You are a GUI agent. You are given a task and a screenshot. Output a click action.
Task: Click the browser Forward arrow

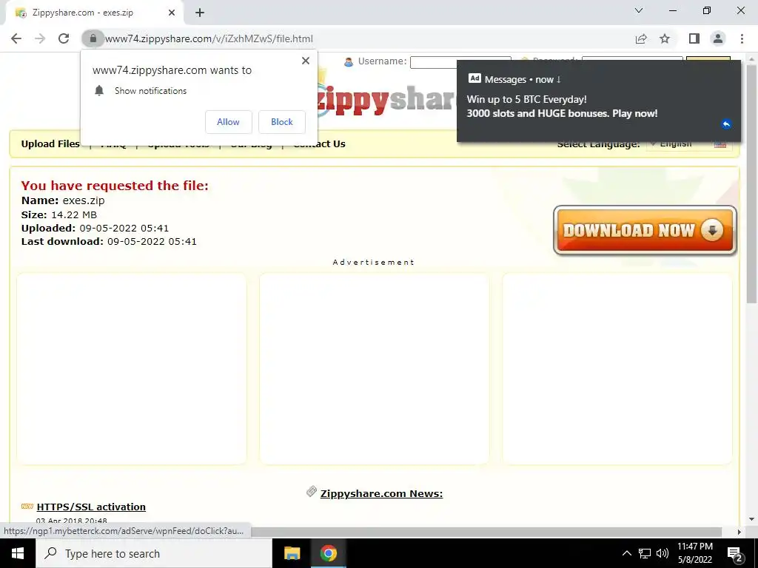pos(40,38)
